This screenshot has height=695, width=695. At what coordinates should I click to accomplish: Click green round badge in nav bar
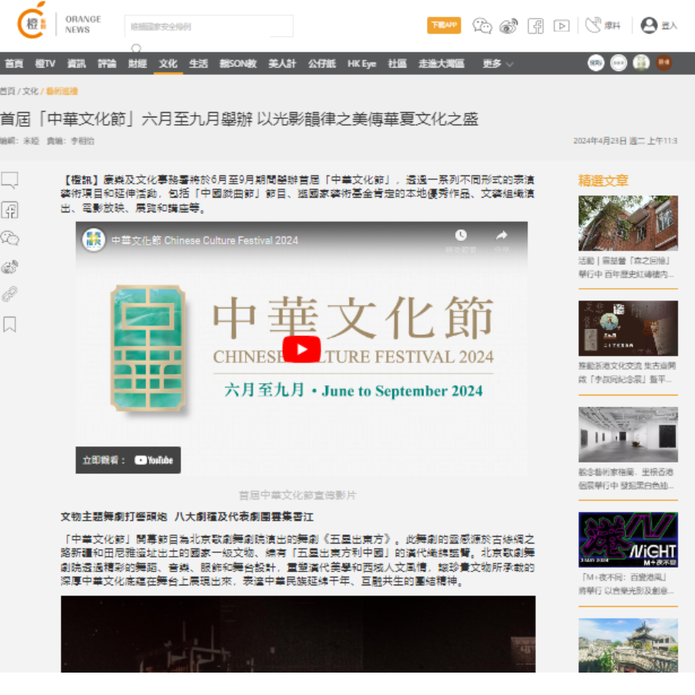point(641,63)
